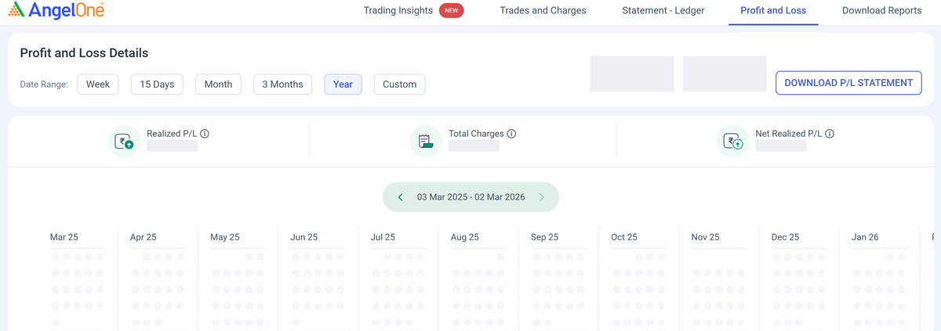The width and height of the screenshot is (941, 331).
Task: Open the Total Charges info icon
Action: pyautogui.click(x=511, y=134)
